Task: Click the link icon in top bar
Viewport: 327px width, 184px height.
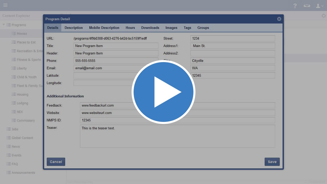Action: (307, 6)
